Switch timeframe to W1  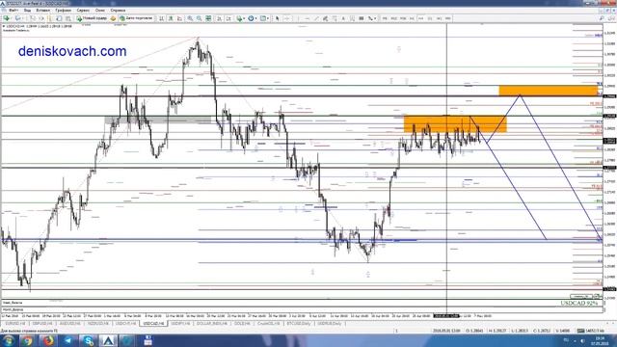coord(439,18)
